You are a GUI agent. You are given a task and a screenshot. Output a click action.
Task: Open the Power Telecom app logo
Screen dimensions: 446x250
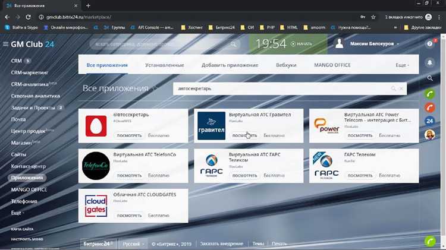click(x=326, y=126)
